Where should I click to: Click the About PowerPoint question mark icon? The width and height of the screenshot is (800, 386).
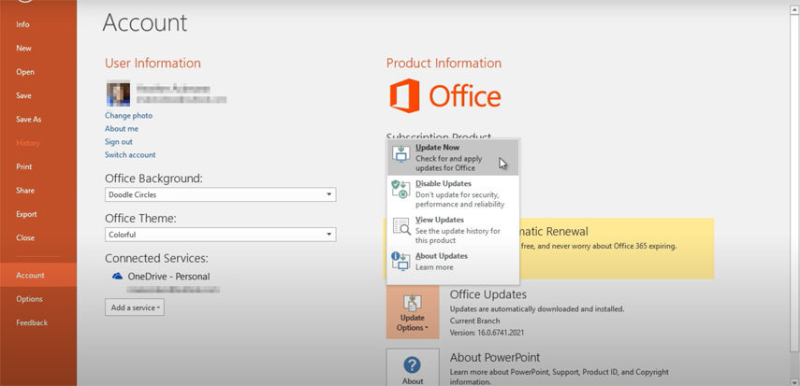(412, 366)
